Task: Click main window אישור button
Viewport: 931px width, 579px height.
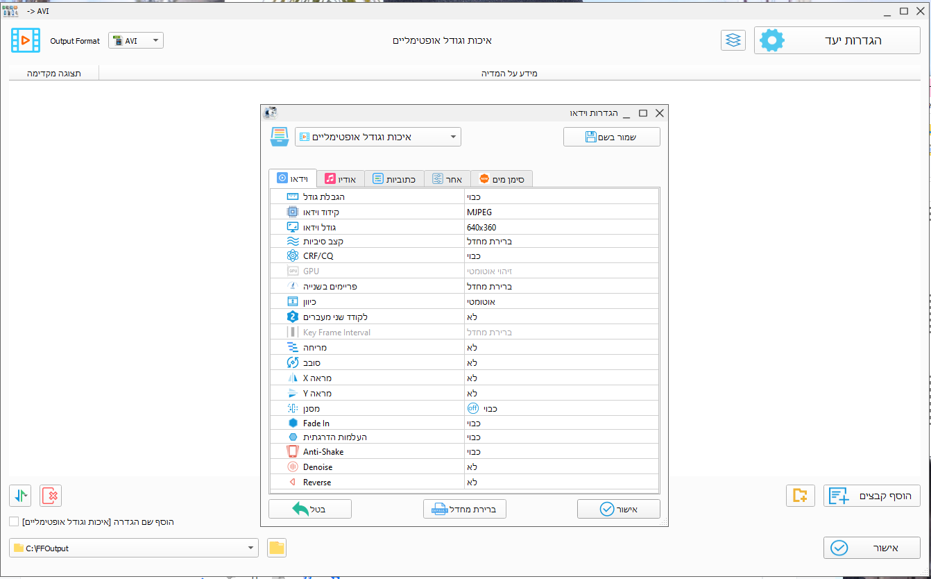Action: [x=872, y=548]
